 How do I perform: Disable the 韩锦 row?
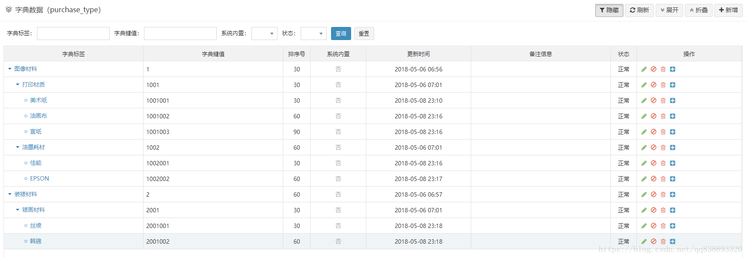[653, 241]
